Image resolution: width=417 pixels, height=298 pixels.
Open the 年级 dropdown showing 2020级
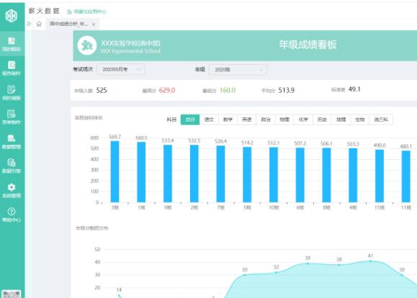pyautogui.click(x=238, y=70)
